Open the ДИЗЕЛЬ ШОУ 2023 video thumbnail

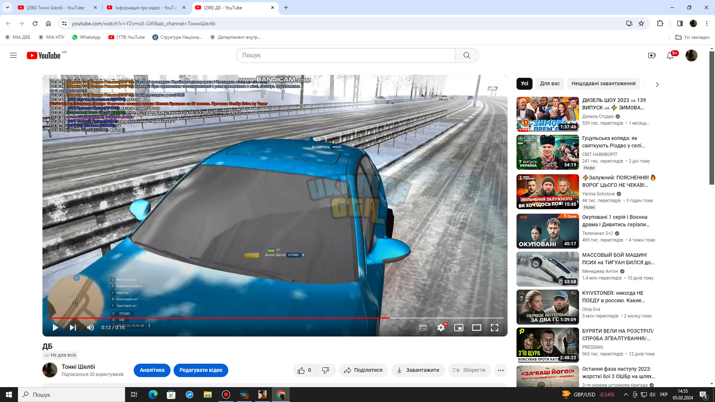(x=548, y=114)
